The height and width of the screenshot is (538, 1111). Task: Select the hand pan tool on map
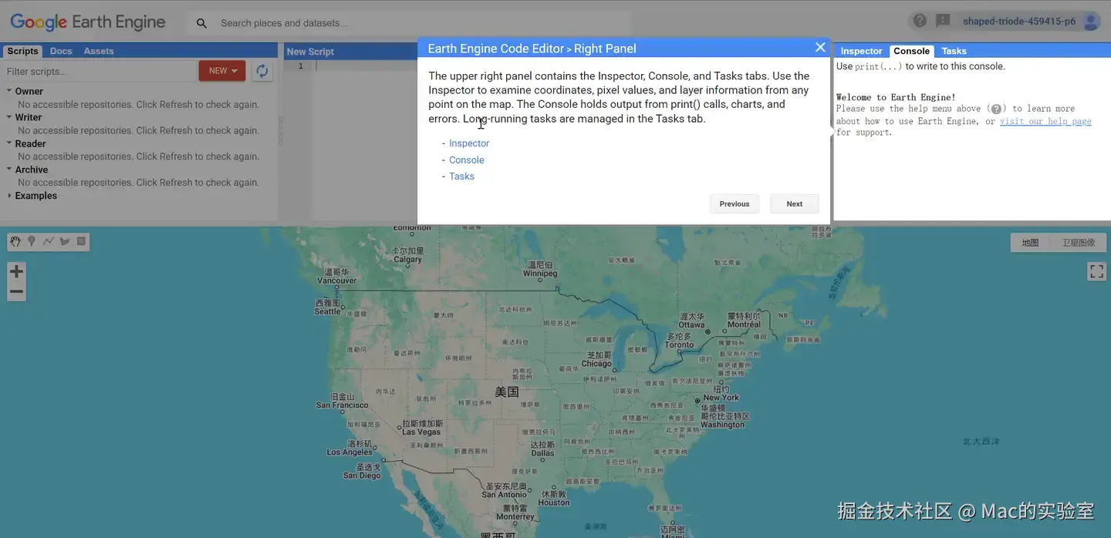pyautogui.click(x=15, y=242)
